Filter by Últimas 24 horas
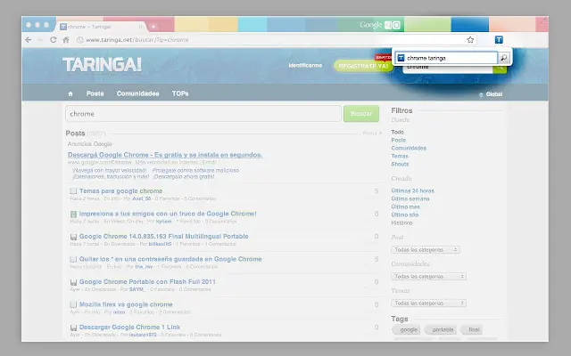The image size is (571, 356). (412, 190)
